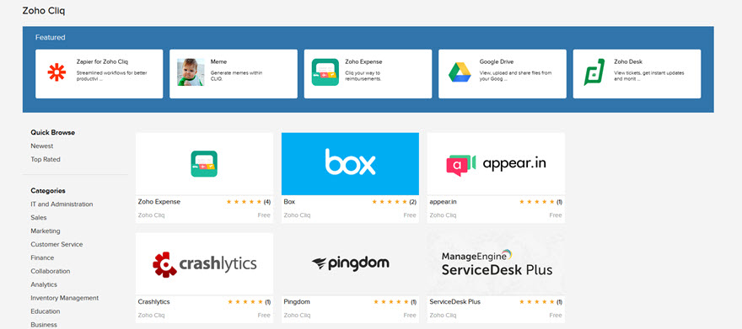Click the Zoho Cliq page heading
This screenshot has height=329, width=742.
pos(44,10)
